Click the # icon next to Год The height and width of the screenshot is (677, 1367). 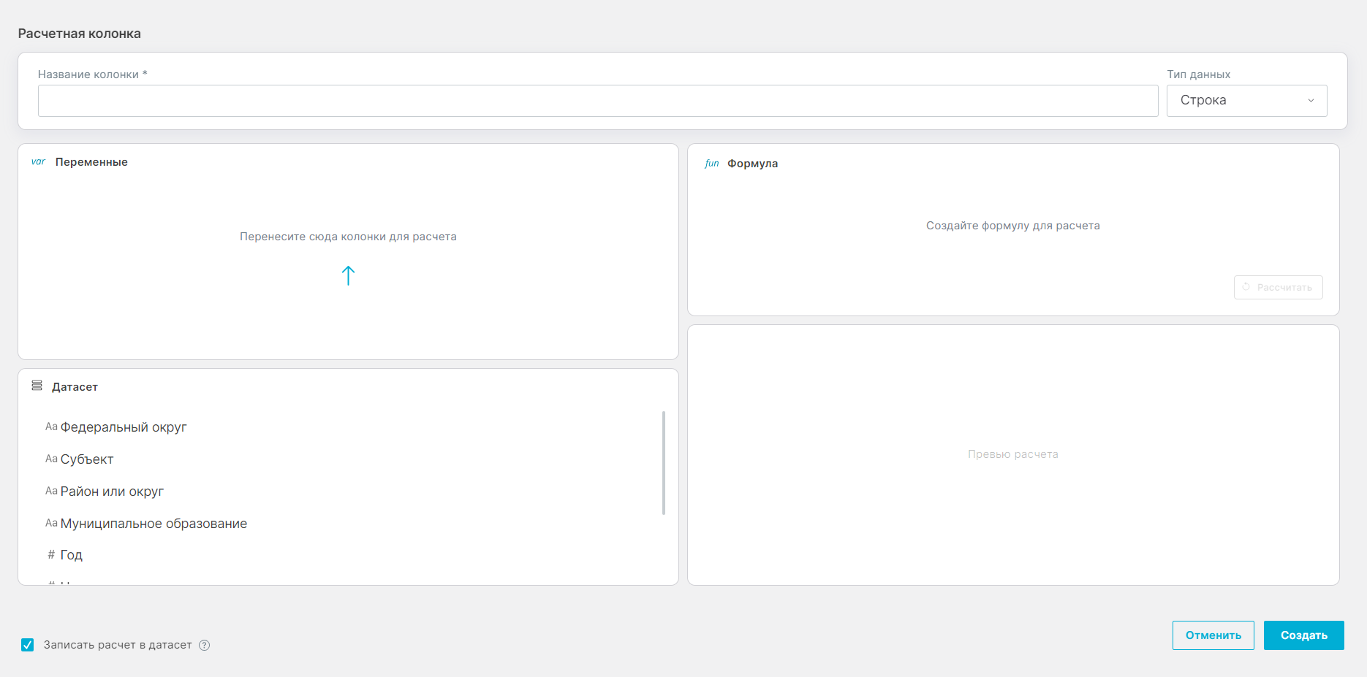click(51, 555)
